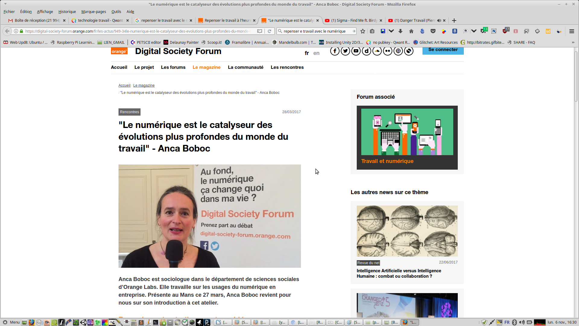This screenshot has height=326, width=579.
Task: Open the YouTube social icon
Action: pyautogui.click(x=356, y=51)
